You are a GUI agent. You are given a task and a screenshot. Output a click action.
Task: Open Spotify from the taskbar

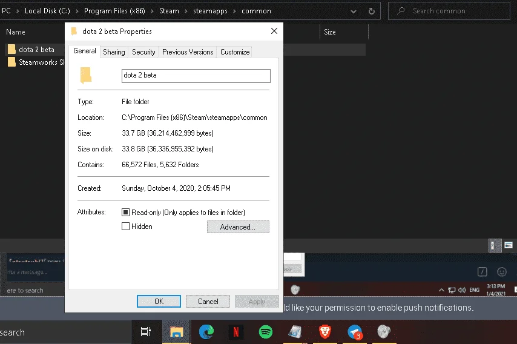coord(265,332)
